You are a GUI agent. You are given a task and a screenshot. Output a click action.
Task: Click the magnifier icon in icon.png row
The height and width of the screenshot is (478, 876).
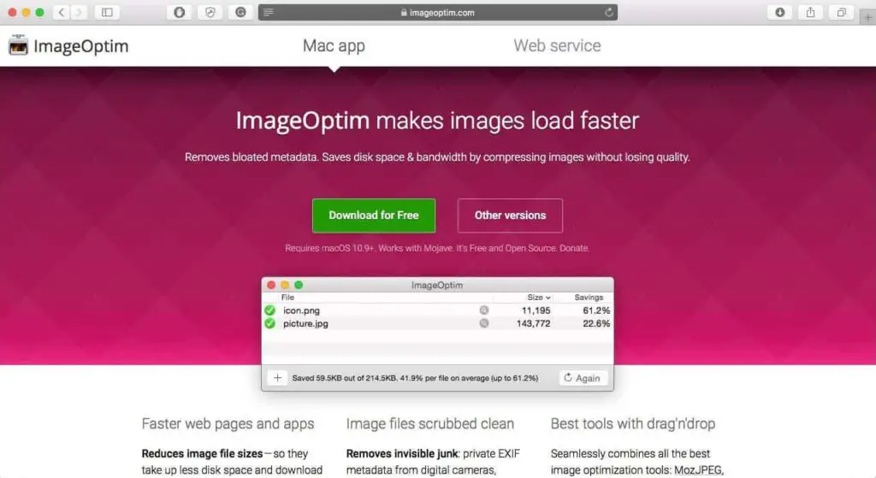click(x=484, y=310)
